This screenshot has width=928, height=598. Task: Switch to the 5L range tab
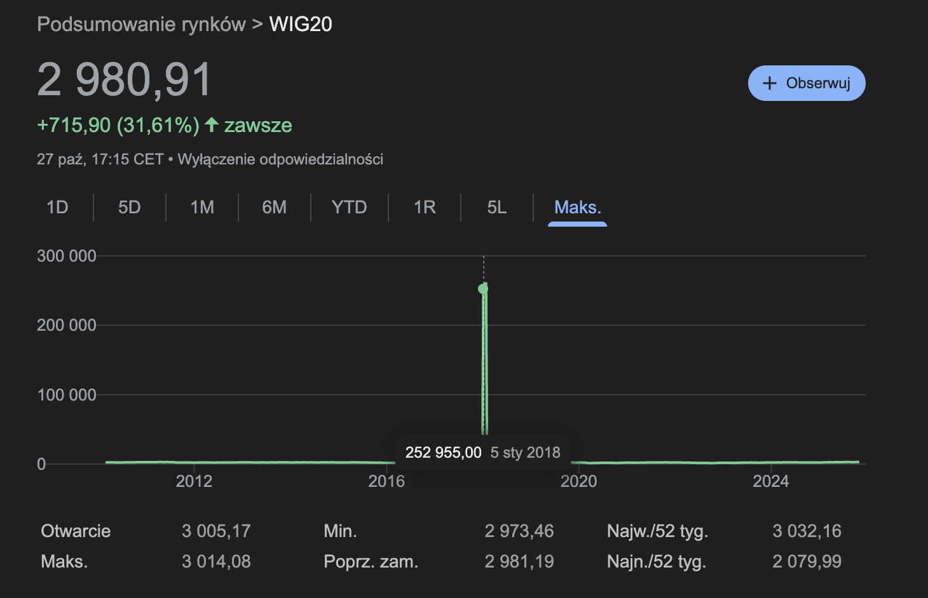pyautogui.click(x=496, y=208)
